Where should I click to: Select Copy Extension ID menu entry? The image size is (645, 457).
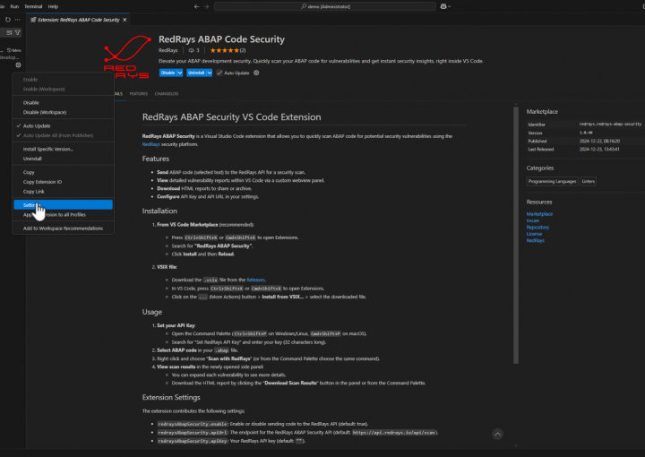pos(63,182)
